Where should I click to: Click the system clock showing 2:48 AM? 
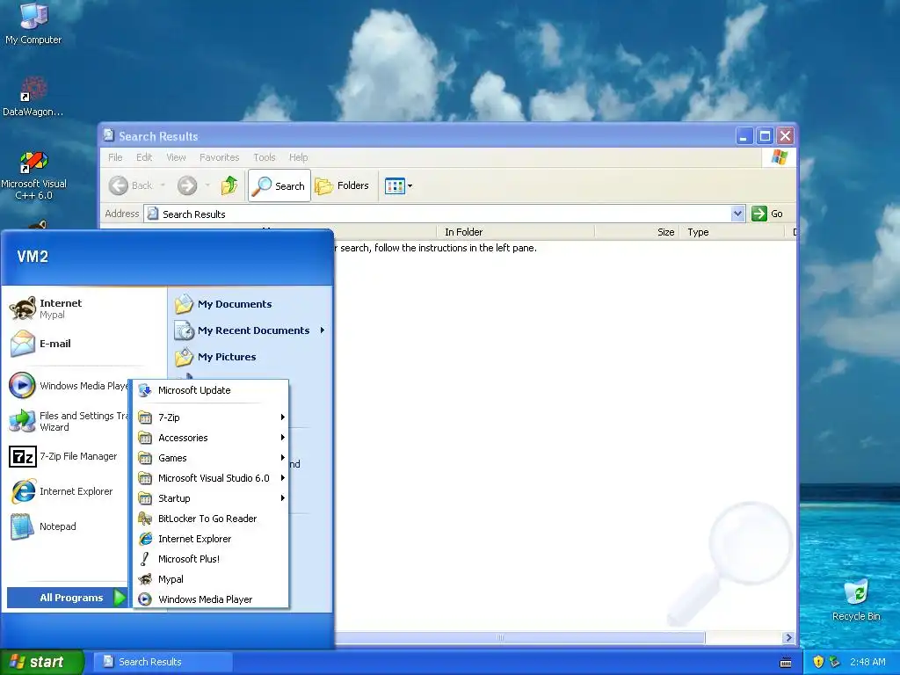(x=867, y=662)
